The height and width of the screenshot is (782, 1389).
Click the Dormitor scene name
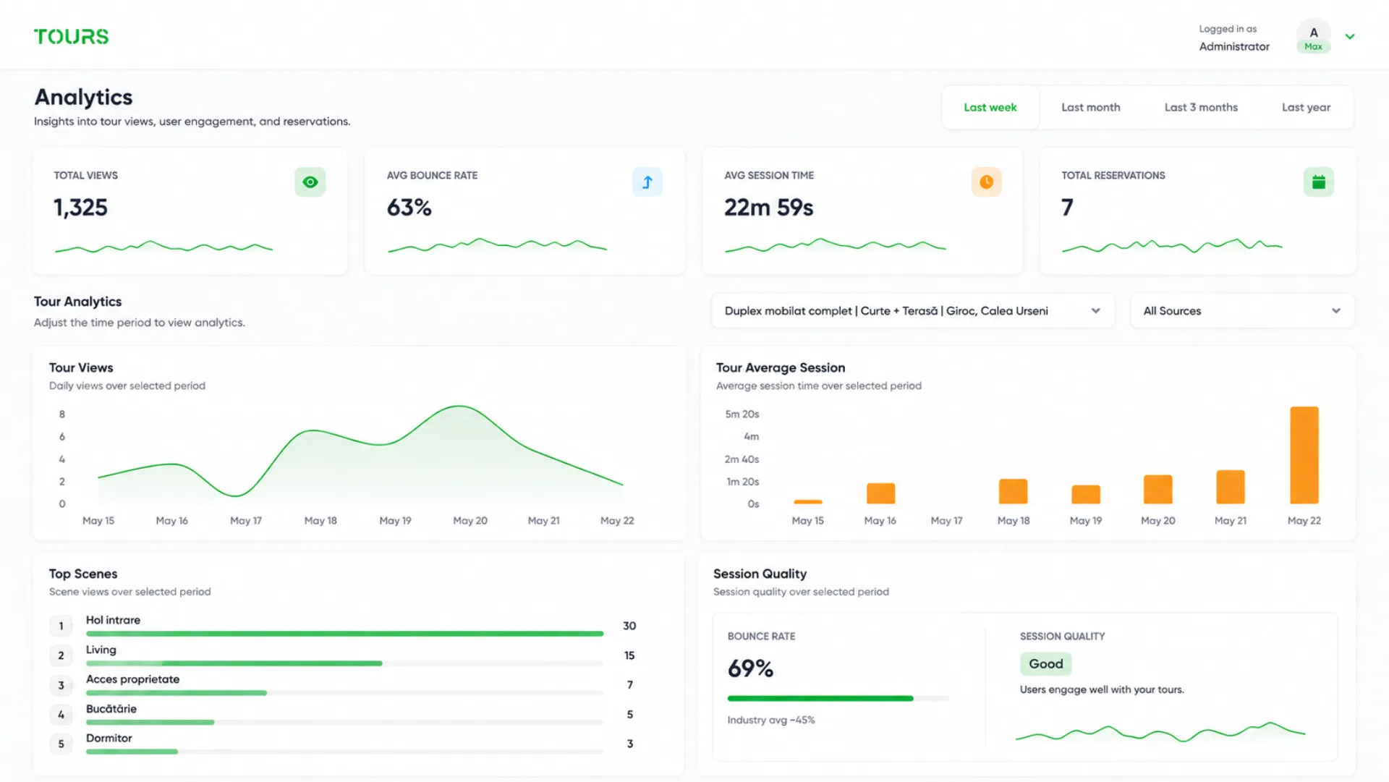109,739
